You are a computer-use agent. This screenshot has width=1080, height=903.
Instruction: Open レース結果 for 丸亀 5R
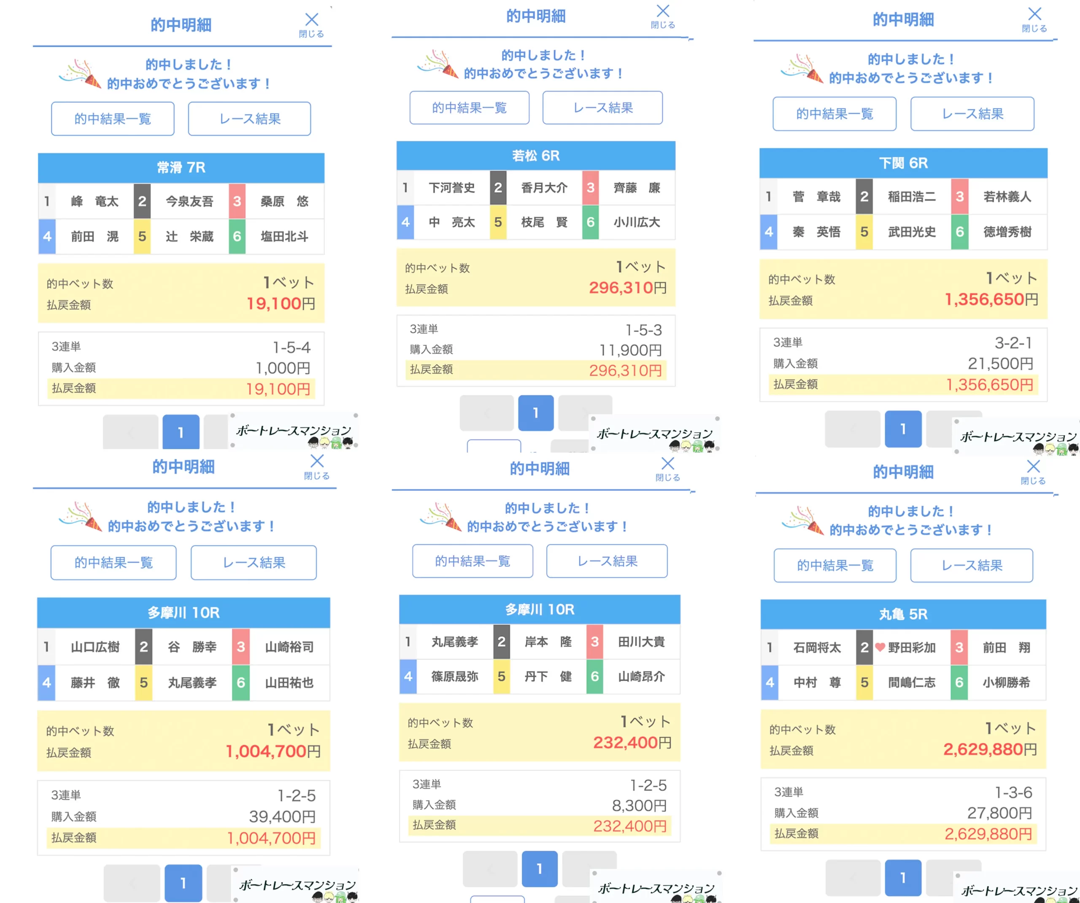(972, 566)
